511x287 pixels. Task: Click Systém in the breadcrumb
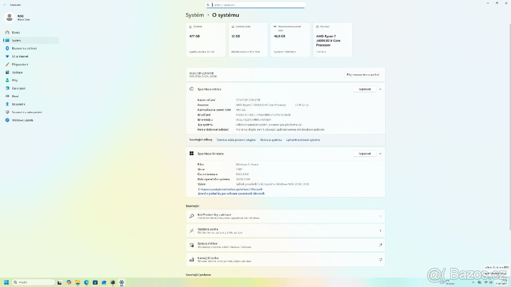[195, 15]
